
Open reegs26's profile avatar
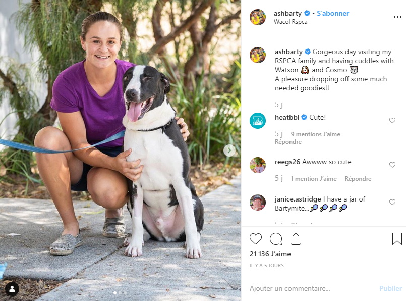pos(258,165)
